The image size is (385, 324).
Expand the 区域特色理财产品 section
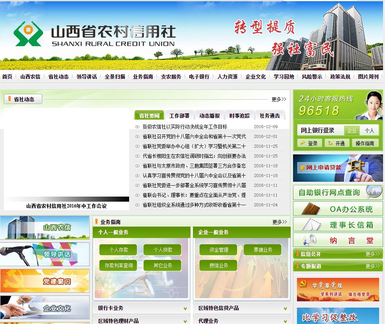[x=185, y=321]
